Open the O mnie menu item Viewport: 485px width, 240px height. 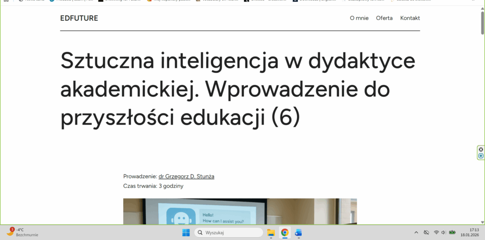(x=359, y=18)
